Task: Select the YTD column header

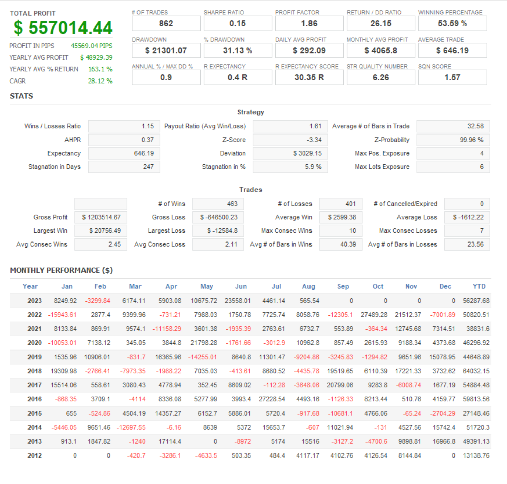Action: [x=479, y=286]
